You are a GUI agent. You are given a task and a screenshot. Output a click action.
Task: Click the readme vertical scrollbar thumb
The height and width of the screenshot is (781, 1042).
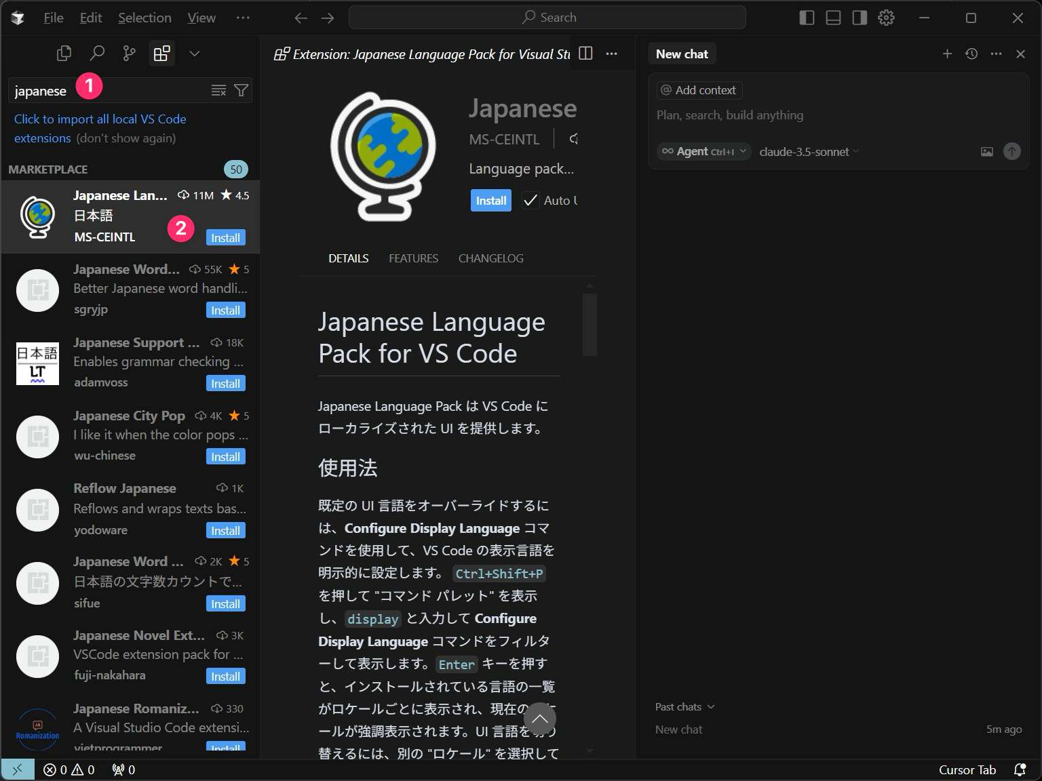590,324
